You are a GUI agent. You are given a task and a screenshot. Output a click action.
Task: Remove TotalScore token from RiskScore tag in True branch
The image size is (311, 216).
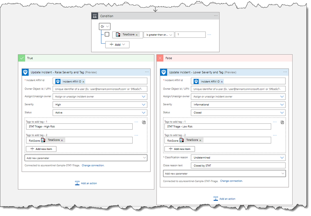62,140
